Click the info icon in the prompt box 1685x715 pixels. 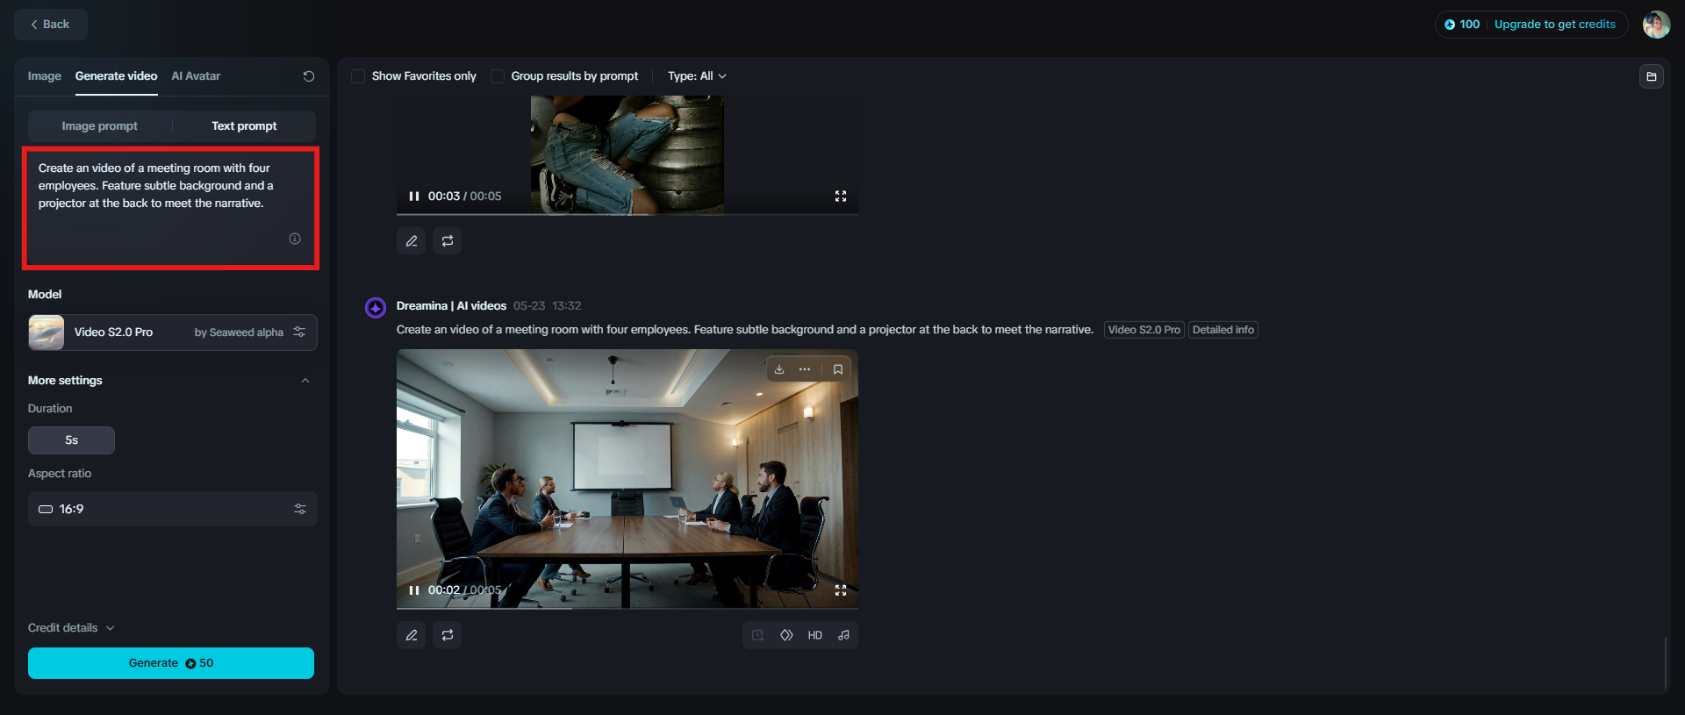click(x=295, y=239)
